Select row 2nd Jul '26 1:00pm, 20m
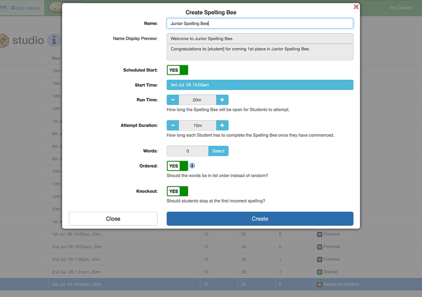The width and height of the screenshot is (422, 297). (211, 259)
